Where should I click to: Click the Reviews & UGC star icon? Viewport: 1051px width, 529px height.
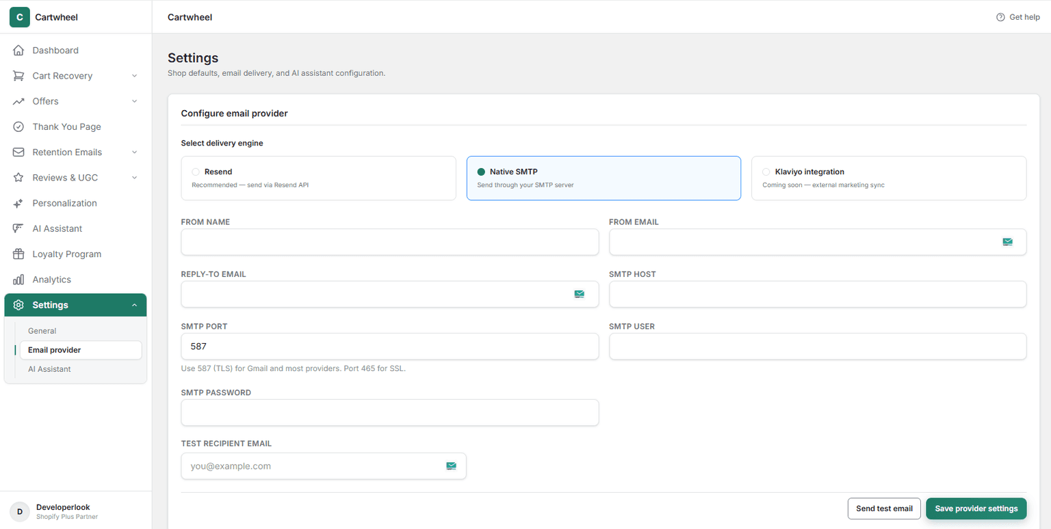[x=18, y=178]
